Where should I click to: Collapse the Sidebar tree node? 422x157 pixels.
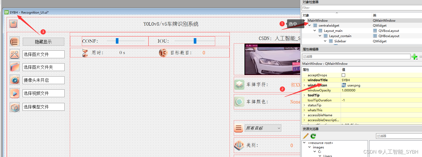coord(325,41)
